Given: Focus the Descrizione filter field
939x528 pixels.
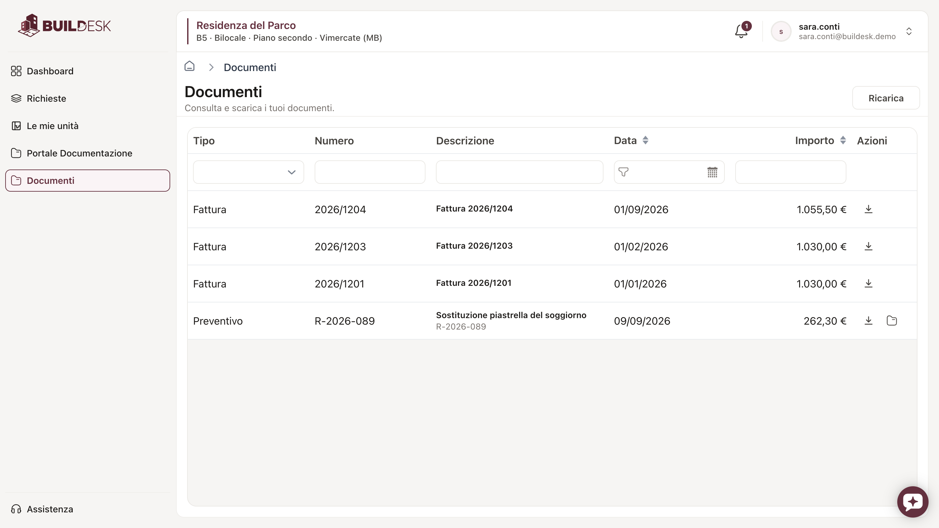Looking at the screenshot, I should point(519,172).
